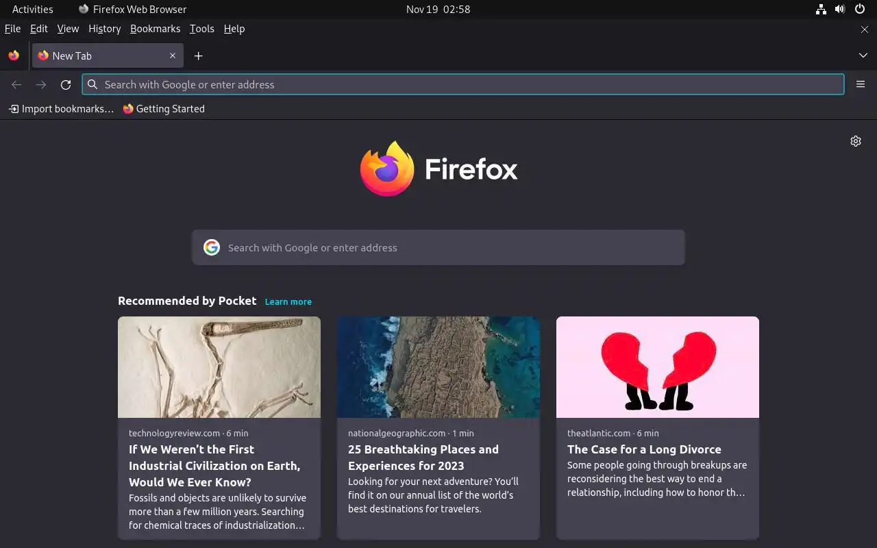Viewport: 877px width, 548px height.
Task: Click Import bookmarks toolbar item
Action: point(62,109)
